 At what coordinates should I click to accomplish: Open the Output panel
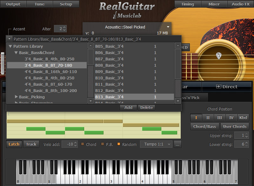click(13, 4)
